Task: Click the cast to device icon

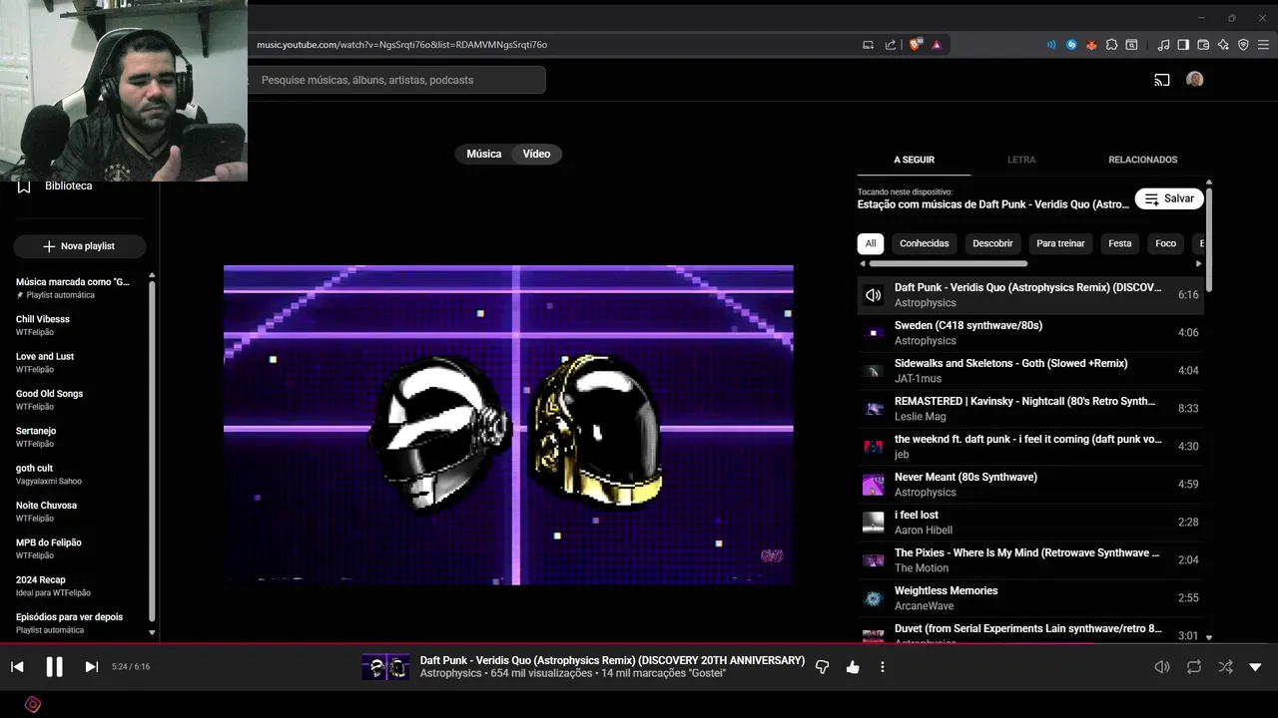Action: 1162,80
